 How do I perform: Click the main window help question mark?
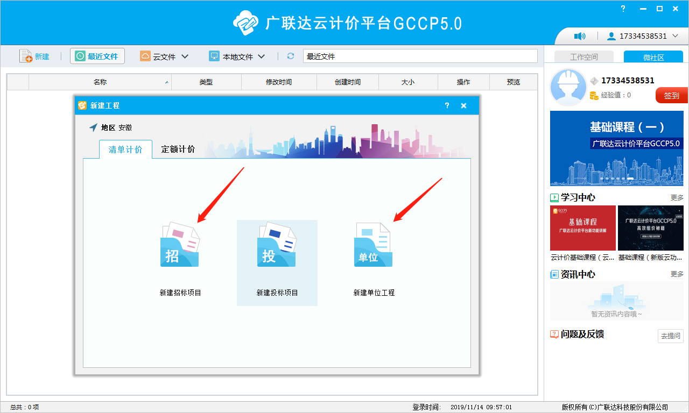click(x=623, y=9)
